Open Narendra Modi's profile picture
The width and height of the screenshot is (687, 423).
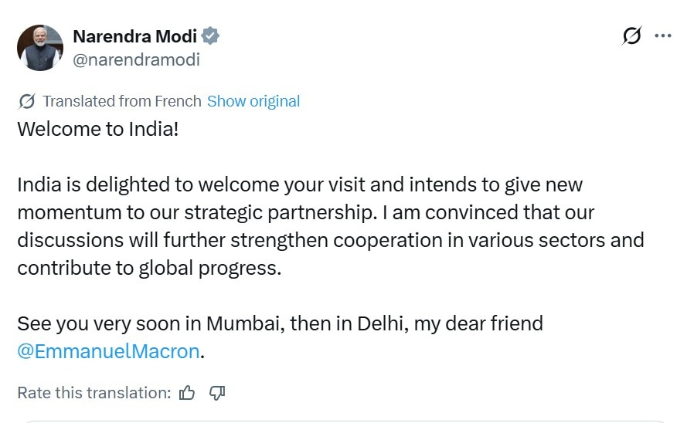click(x=39, y=48)
